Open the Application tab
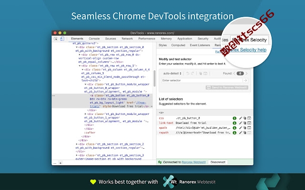 (x=184, y=39)
